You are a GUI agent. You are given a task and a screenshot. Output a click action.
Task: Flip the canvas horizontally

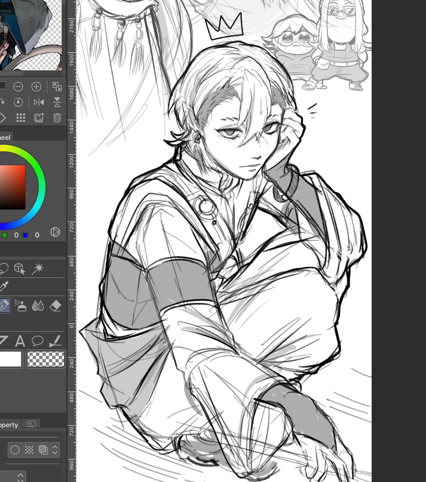(x=39, y=102)
